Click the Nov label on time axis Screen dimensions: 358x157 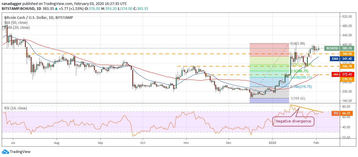(x=186, y=143)
